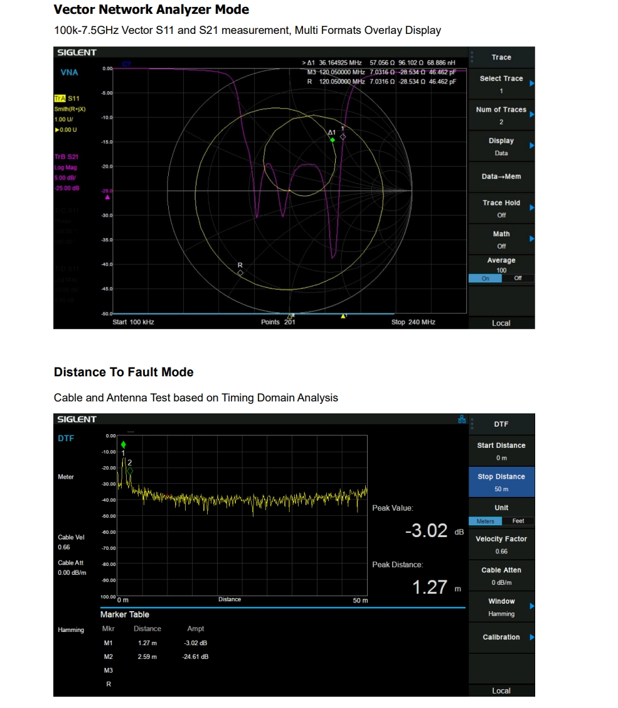Click the DTF mode label
The width and height of the screenshot is (618, 708).
66,438
